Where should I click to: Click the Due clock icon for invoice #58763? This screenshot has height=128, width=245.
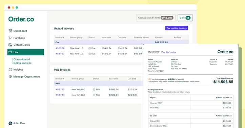[x=89, y=54]
